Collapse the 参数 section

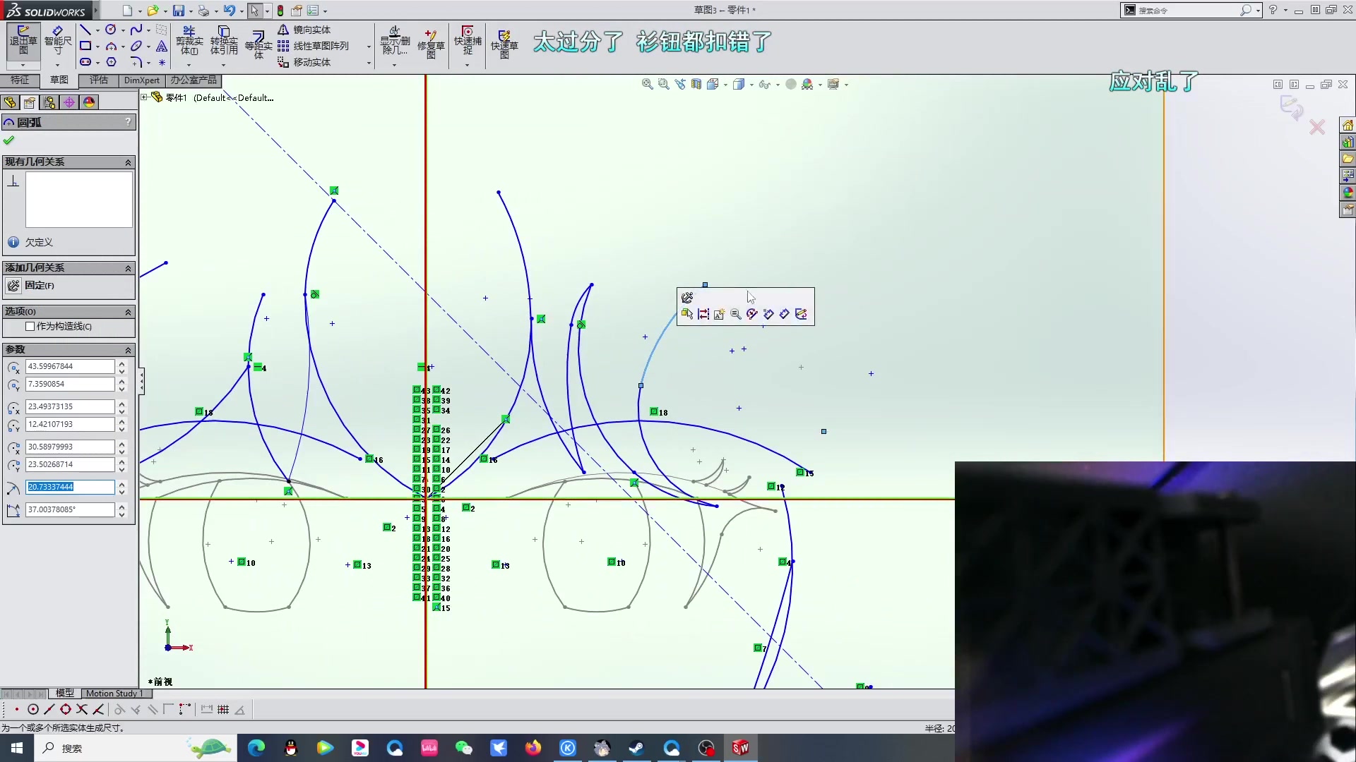coord(128,350)
